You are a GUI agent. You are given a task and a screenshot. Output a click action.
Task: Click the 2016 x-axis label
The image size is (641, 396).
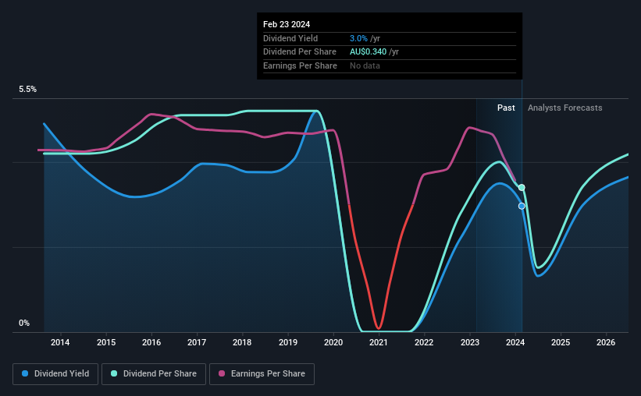pyautogui.click(x=151, y=342)
